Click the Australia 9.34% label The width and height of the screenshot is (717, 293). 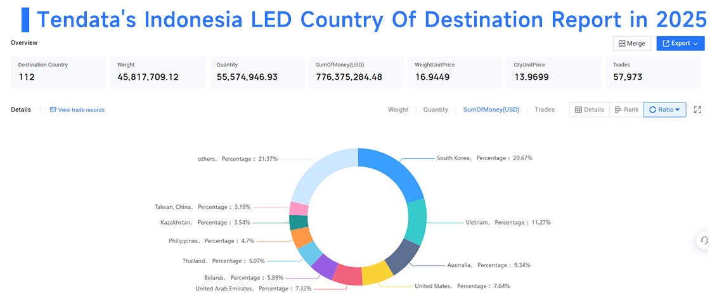point(488,265)
